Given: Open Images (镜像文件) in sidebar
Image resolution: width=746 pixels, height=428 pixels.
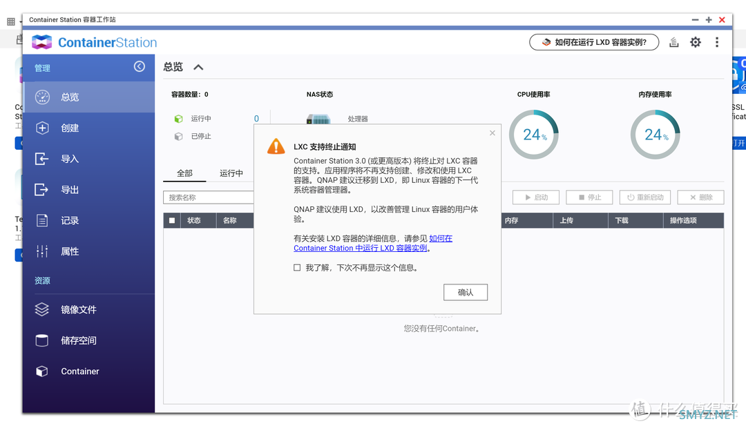Looking at the screenshot, I should click(x=88, y=309).
